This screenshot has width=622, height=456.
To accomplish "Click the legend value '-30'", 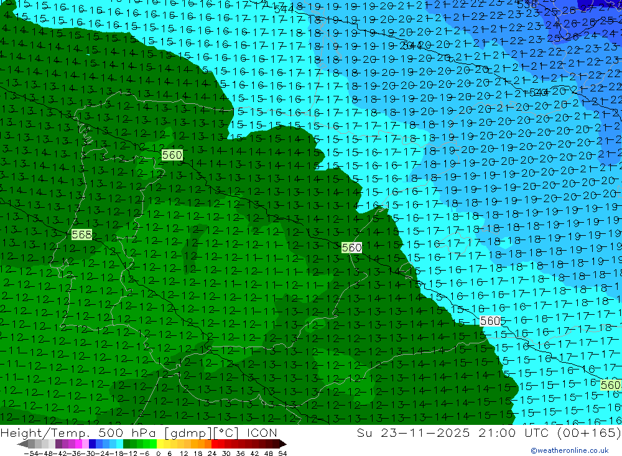I will point(88,454).
